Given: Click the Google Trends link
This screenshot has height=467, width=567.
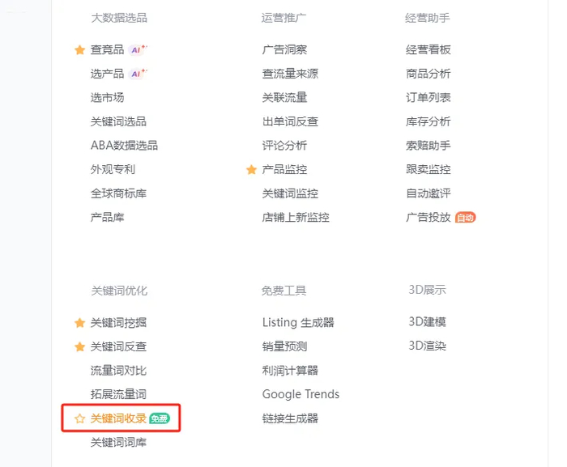Looking at the screenshot, I should [x=301, y=394].
